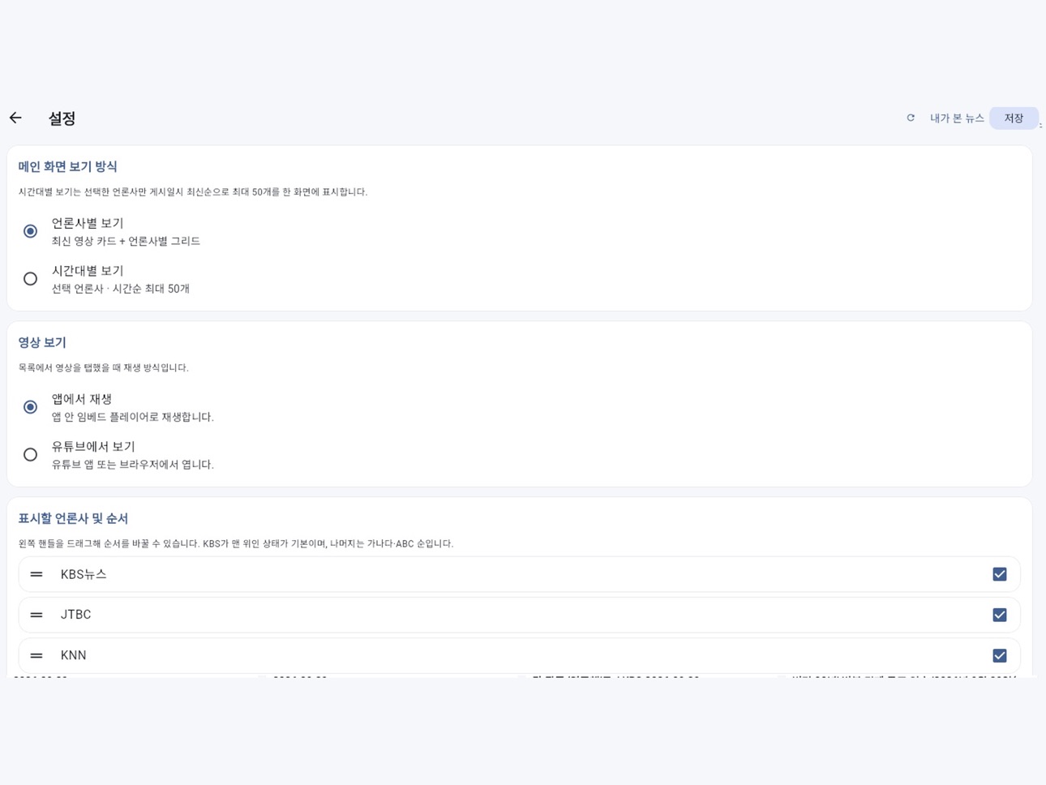Viewport: 1046px width, 785px height.
Task: Choose the 앱에서 재생 radio option
Action: [x=30, y=407]
